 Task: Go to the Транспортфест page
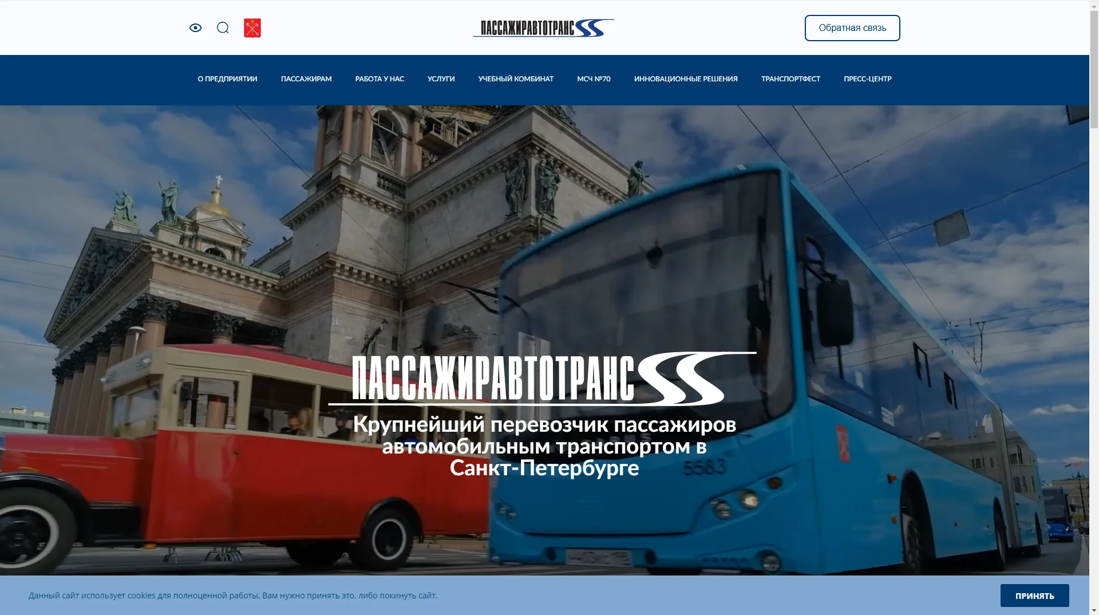click(x=790, y=79)
